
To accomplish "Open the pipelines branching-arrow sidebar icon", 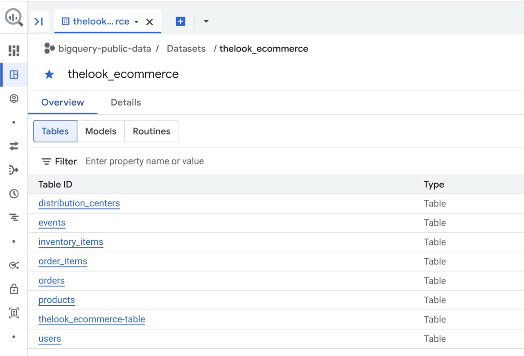I will coord(14,170).
